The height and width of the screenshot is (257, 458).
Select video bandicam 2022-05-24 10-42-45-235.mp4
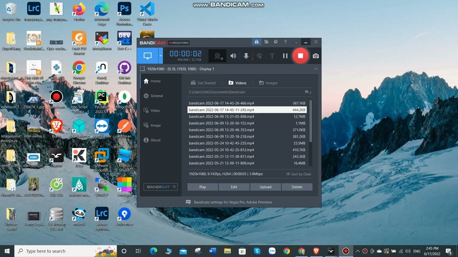[247, 143]
